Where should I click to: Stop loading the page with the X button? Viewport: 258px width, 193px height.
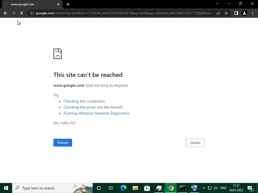coord(22,13)
